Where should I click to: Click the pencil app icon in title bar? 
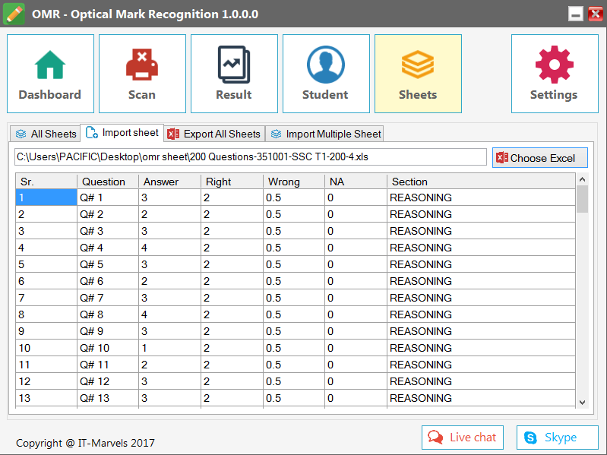click(14, 14)
